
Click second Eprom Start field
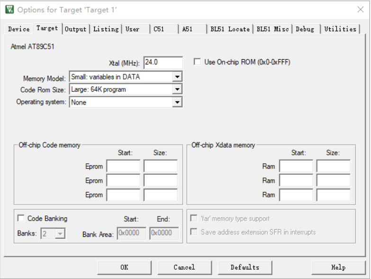123,180
